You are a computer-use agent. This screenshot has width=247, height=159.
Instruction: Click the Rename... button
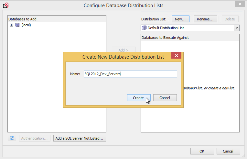click(x=205, y=19)
